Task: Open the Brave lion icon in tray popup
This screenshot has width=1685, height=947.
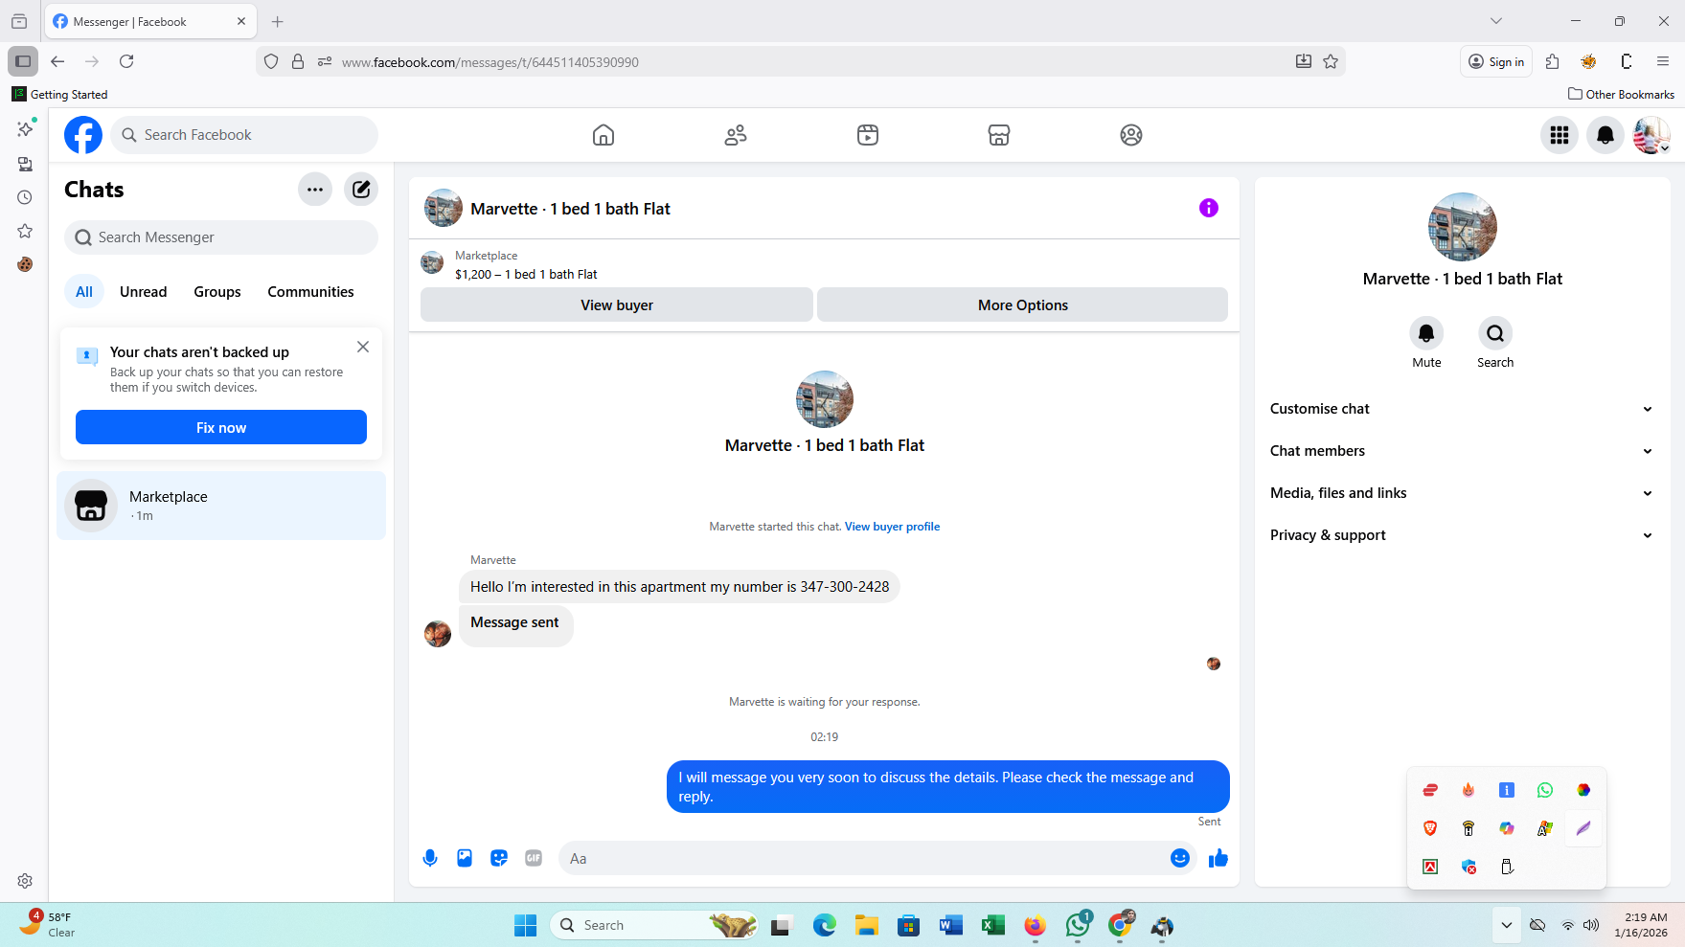Action: (x=1430, y=828)
